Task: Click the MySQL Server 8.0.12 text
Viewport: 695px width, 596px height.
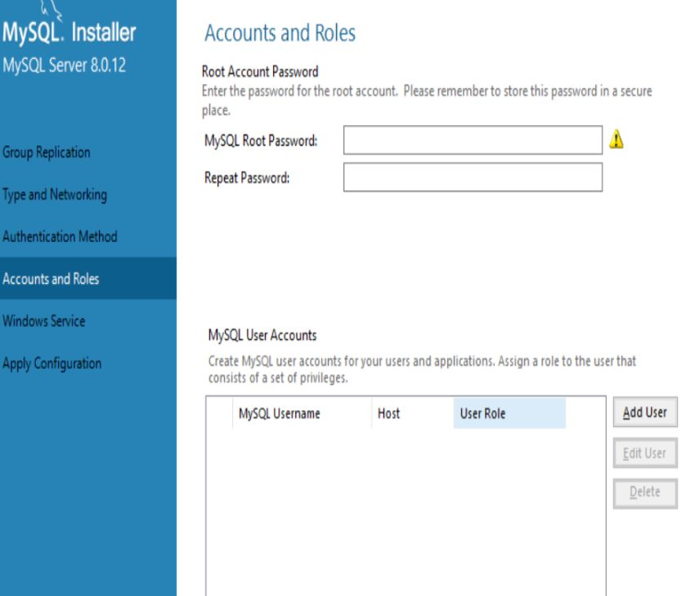Action: (65, 65)
